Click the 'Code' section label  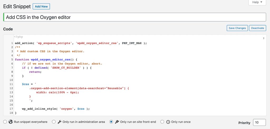point(8,29)
